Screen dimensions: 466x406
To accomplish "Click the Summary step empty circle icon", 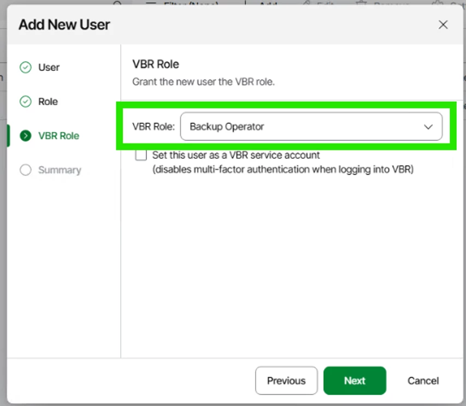I will [26, 170].
